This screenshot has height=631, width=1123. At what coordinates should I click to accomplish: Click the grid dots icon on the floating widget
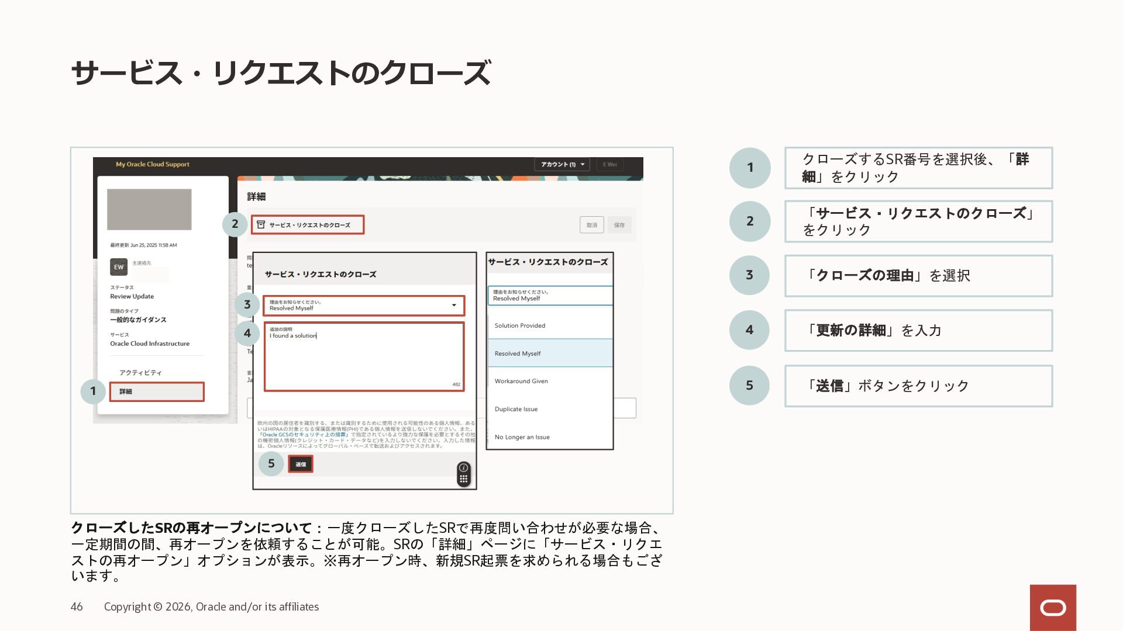point(463,479)
